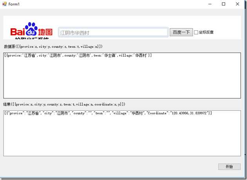Click the Coordinate value 120.43986 in the results
The width and height of the screenshot is (247, 180).
tap(180, 113)
